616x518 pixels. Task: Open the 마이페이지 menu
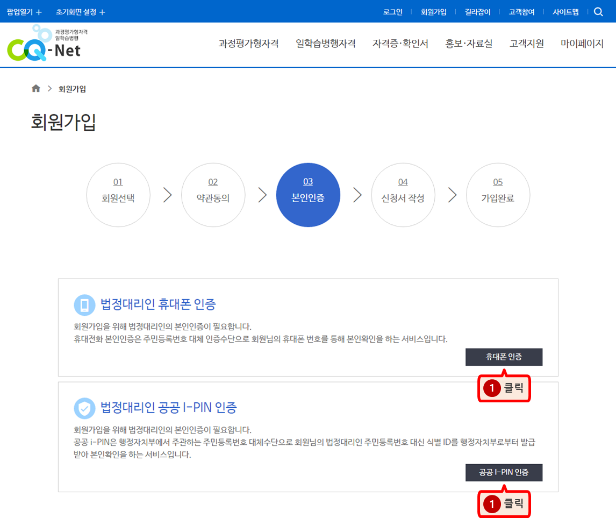point(582,44)
